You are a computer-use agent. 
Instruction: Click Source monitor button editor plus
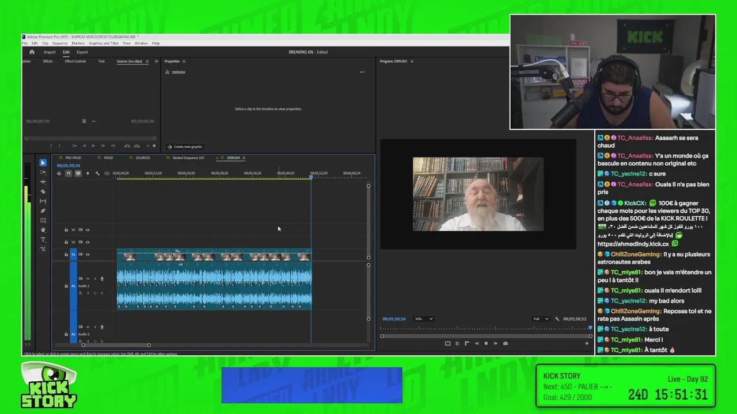coord(154,145)
